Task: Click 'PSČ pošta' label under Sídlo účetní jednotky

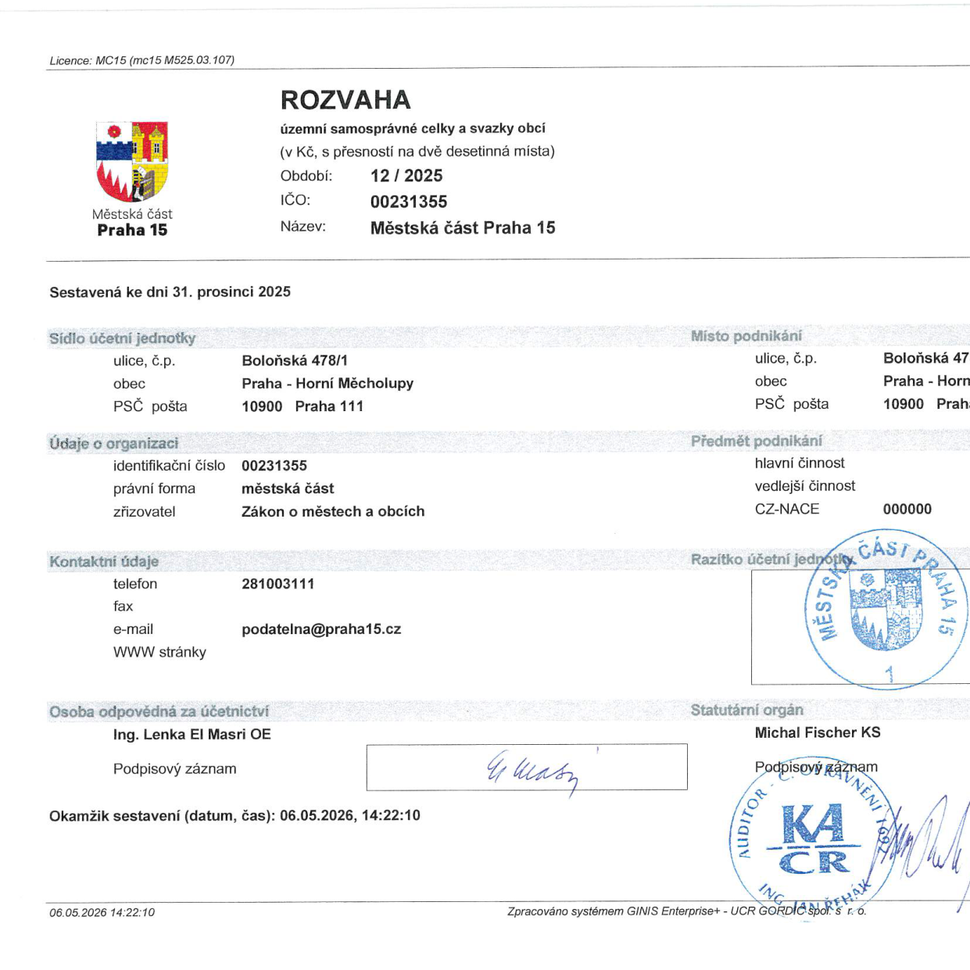Action: 150,406
